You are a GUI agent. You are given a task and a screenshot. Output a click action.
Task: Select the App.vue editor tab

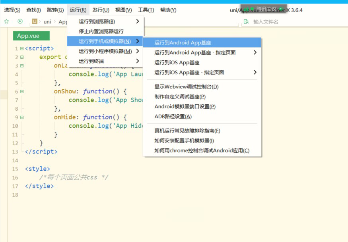click(31, 36)
